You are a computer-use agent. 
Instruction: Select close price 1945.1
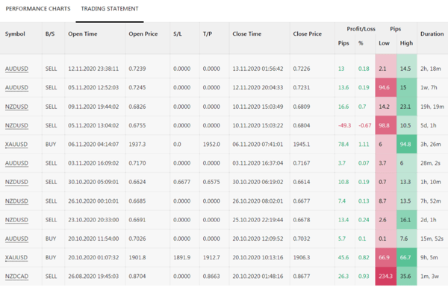pyautogui.click(x=302, y=145)
